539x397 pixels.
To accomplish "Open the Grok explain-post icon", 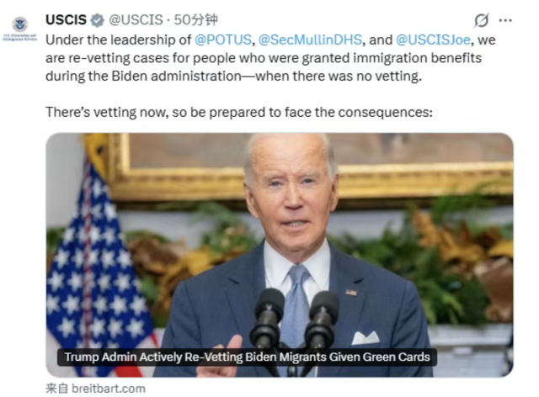I will 481,20.
